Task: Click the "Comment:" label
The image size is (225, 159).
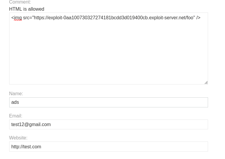Action: [x=20, y=2]
